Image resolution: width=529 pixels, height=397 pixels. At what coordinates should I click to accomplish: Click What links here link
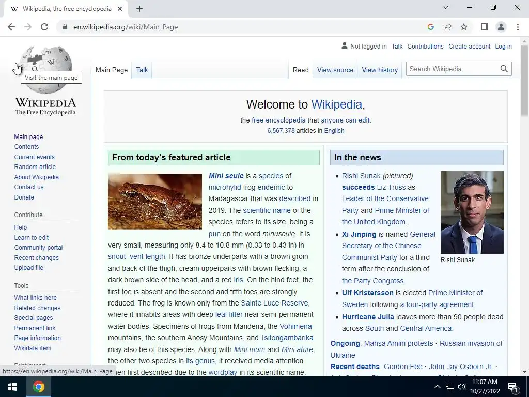click(x=36, y=297)
